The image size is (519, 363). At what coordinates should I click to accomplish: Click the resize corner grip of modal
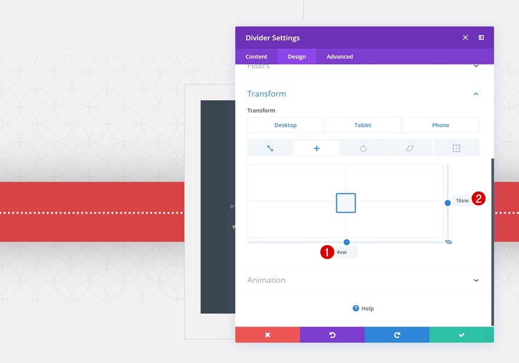click(x=488, y=337)
